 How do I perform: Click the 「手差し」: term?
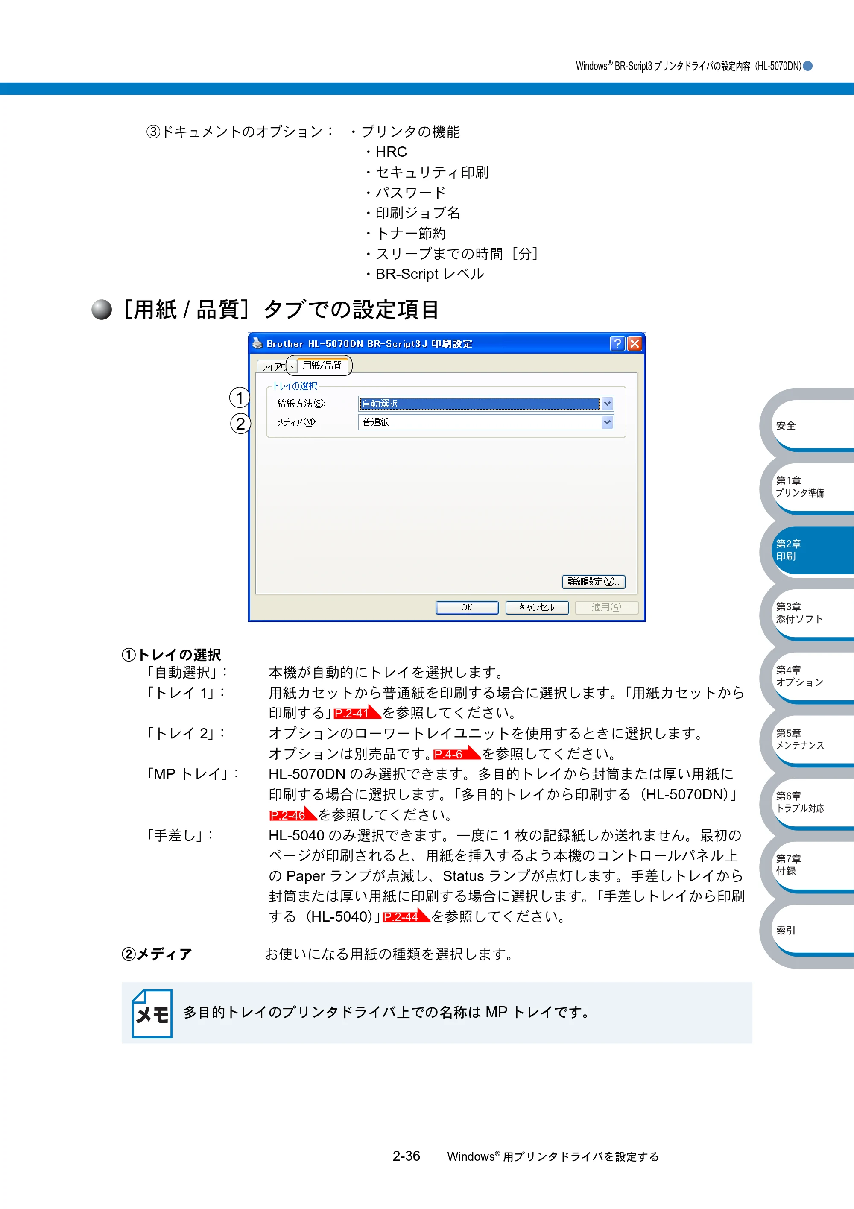click(x=178, y=835)
